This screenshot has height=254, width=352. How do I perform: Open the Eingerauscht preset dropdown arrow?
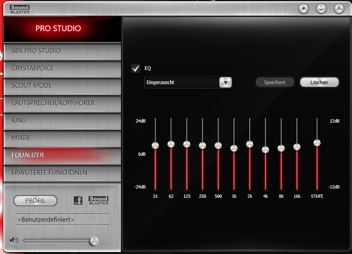pos(226,83)
